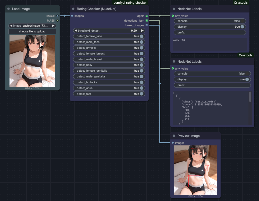Collapse the NedeNet Labels node showing JSON output
The height and width of the screenshot is (201, 259).
click(x=174, y=62)
